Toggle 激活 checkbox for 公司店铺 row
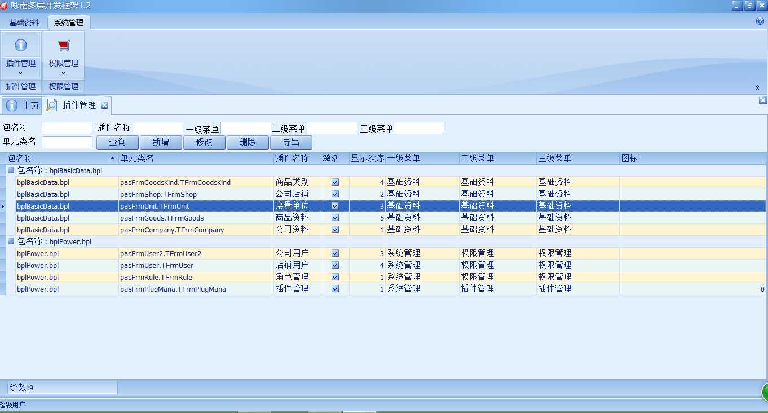This screenshot has height=413, width=768. pyautogui.click(x=335, y=194)
